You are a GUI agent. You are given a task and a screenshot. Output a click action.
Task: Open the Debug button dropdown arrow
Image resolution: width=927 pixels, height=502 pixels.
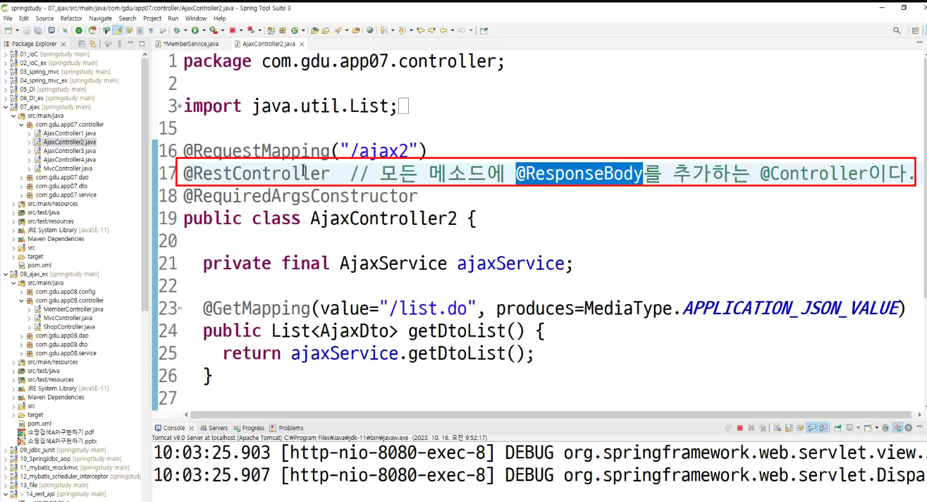pyautogui.click(x=185, y=30)
